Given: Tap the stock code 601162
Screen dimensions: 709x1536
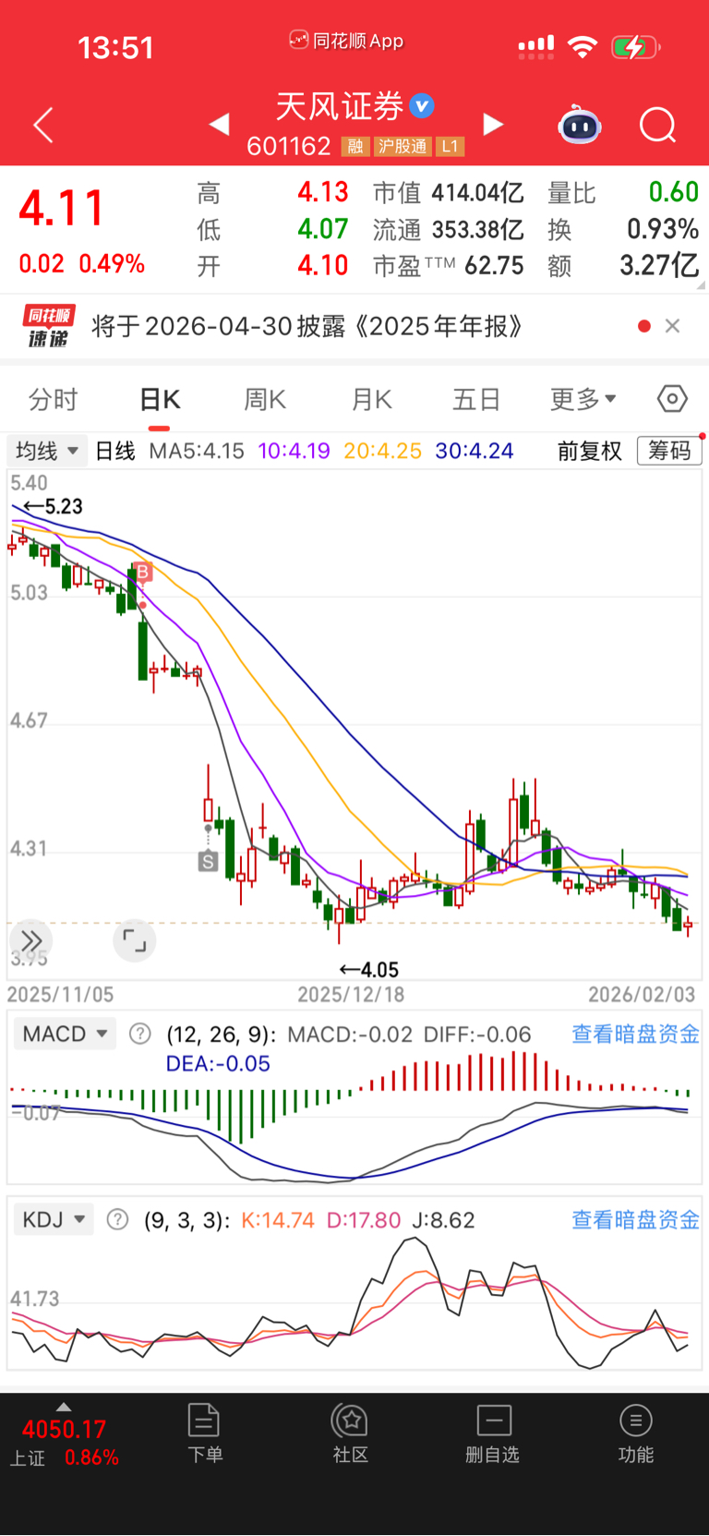Looking at the screenshot, I should [288, 146].
